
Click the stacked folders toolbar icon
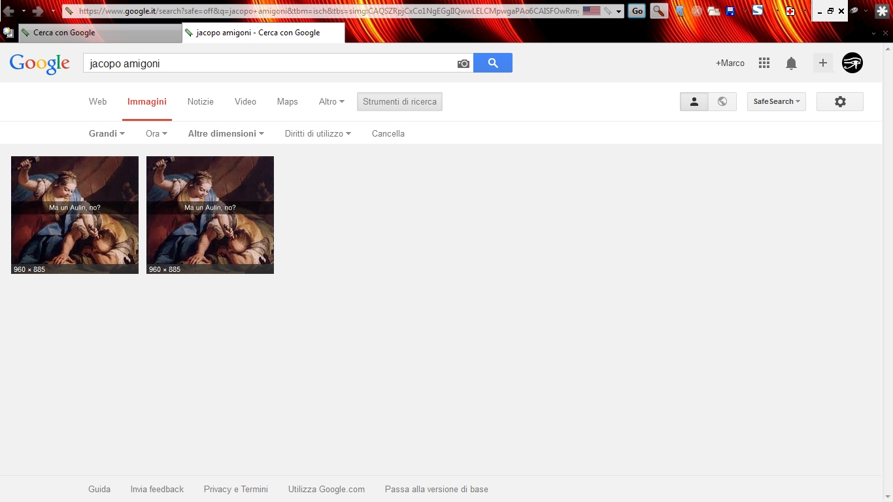click(714, 10)
